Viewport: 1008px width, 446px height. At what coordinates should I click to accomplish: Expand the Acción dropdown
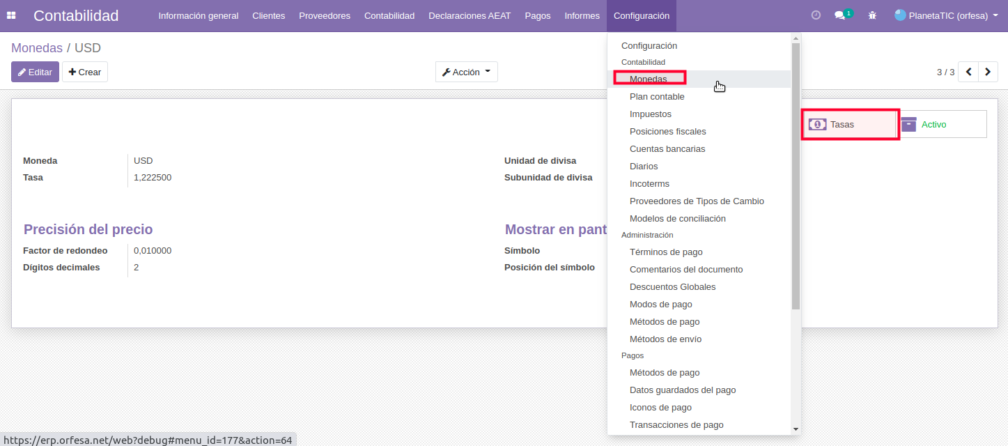[x=466, y=72]
